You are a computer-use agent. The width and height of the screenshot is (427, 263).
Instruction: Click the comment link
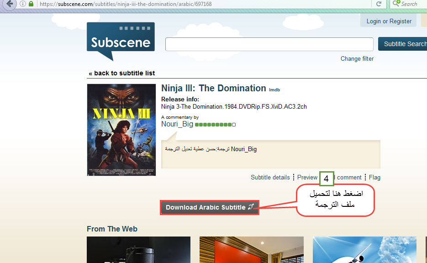coord(349,178)
